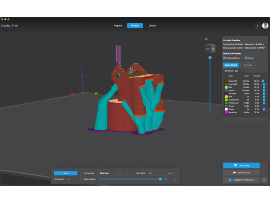Open the user profile avatar

[265, 26]
